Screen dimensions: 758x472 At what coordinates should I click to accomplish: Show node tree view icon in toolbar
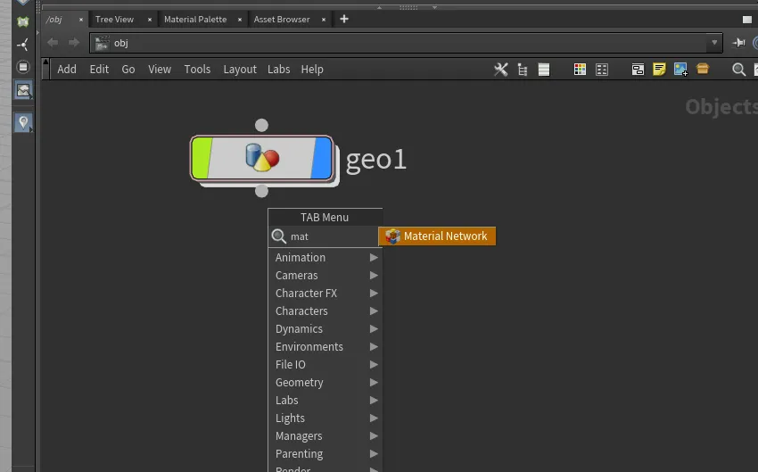(x=522, y=70)
